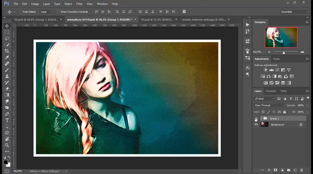Select the Crop tool
The height and width of the screenshot is (174, 313).
pos(7,51)
